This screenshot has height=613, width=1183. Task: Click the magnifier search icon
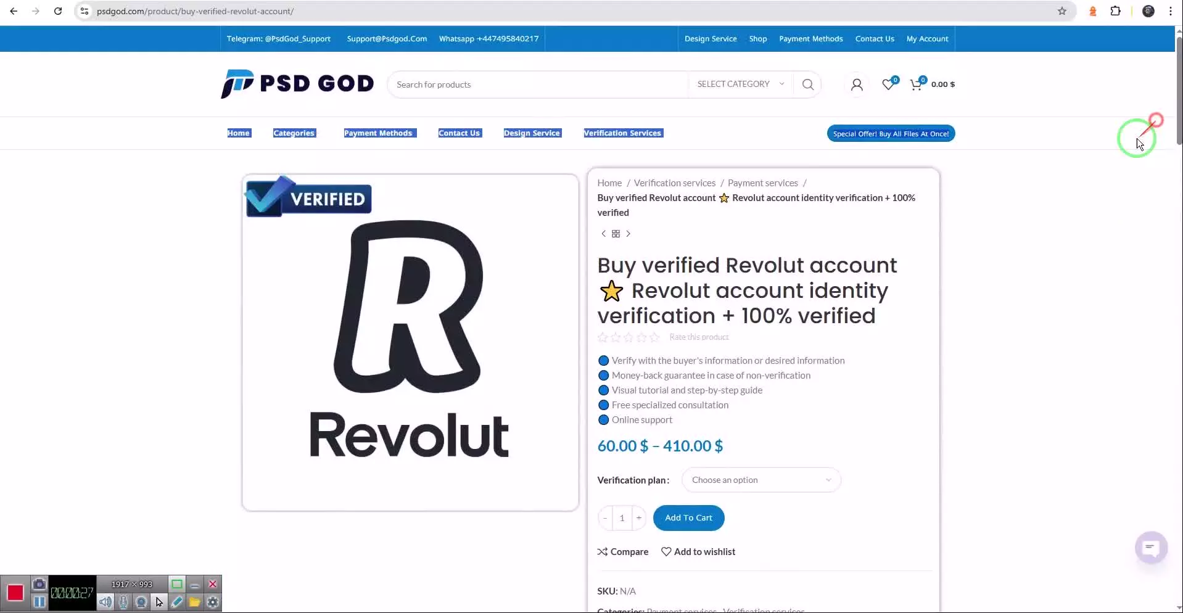808,84
